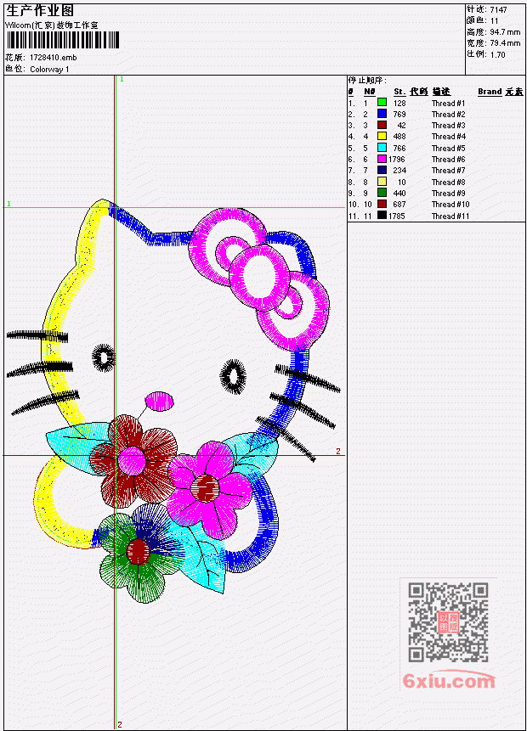Image resolution: width=527 pixels, height=731 pixels.
Task: Click the stitch count "42"
Action: pos(401,126)
